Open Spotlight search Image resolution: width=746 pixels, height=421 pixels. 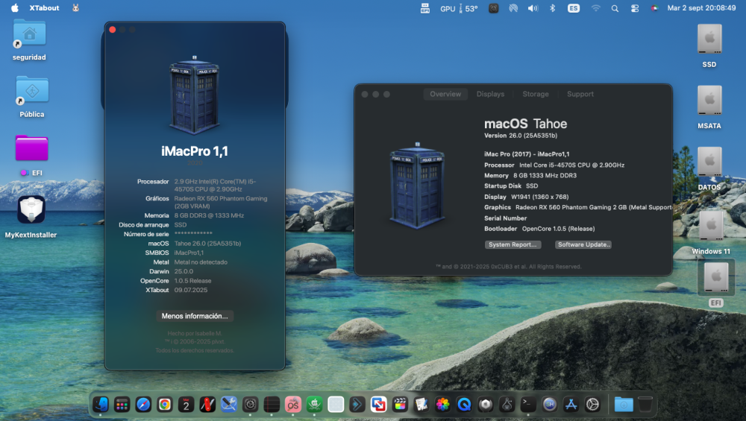[x=615, y=8]
